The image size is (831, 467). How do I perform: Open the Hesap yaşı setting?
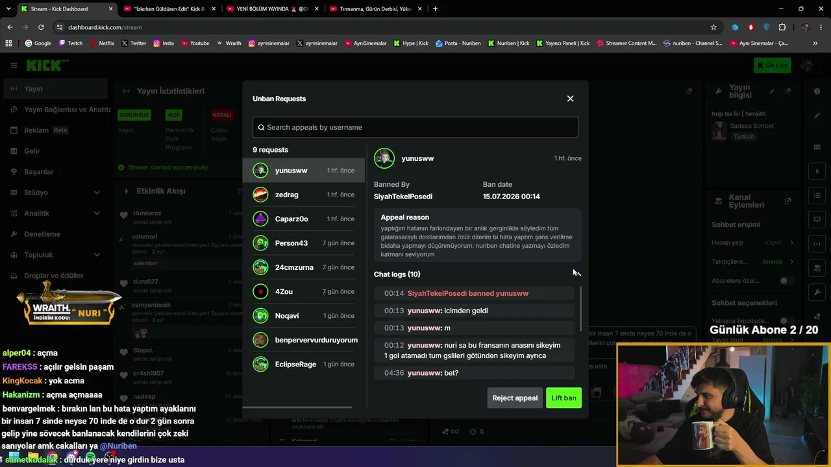(x=753, y=243)
